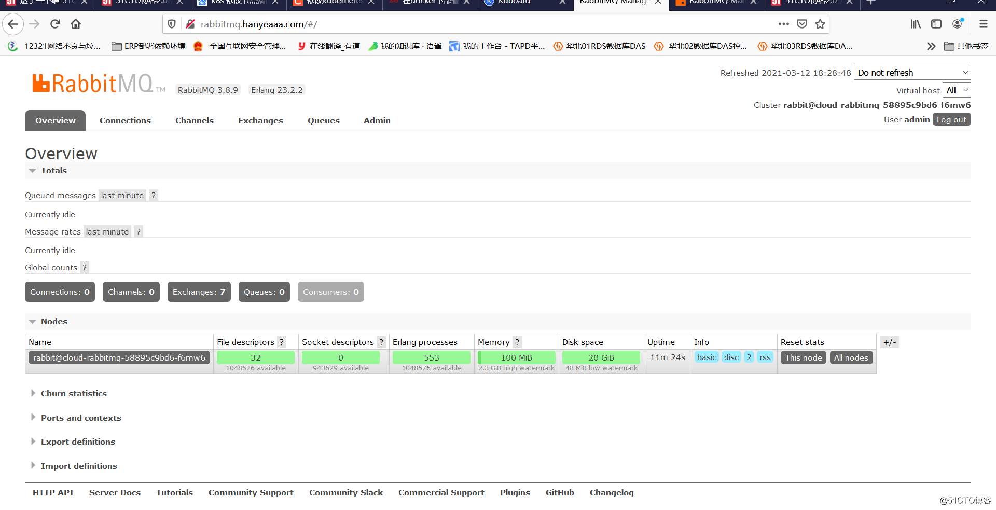Click the insecure connection lock icon
The image size is (996, 510).
(x=190, y=24)
